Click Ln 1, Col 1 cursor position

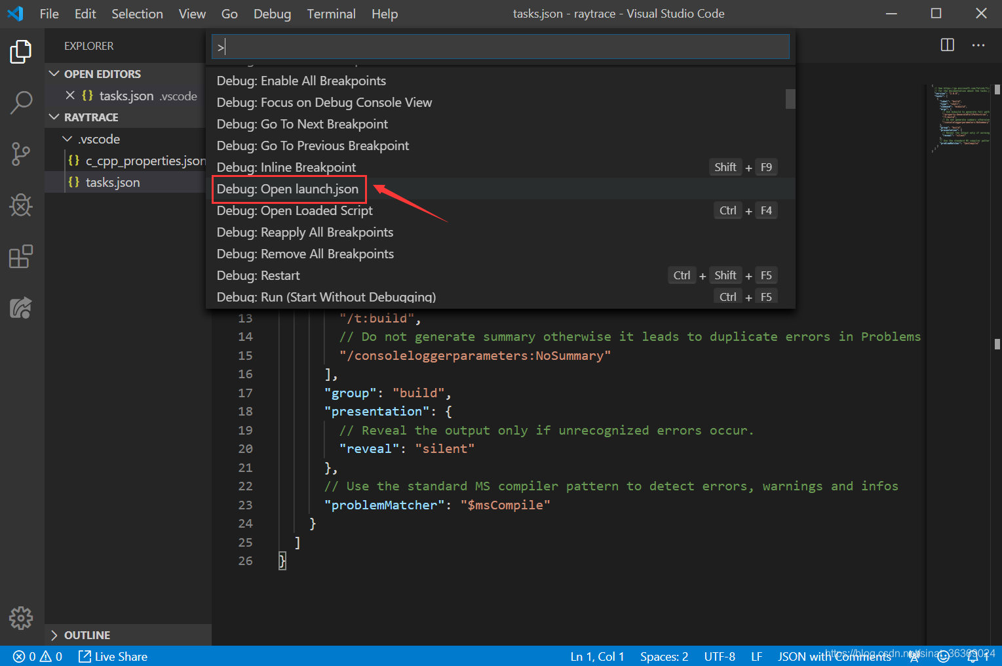(x=597, y=657)
